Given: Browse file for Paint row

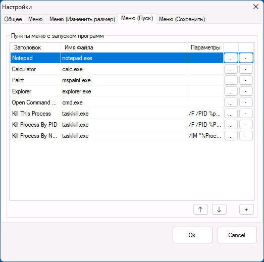Looking at the screenshot, I should tap(231, 80).
